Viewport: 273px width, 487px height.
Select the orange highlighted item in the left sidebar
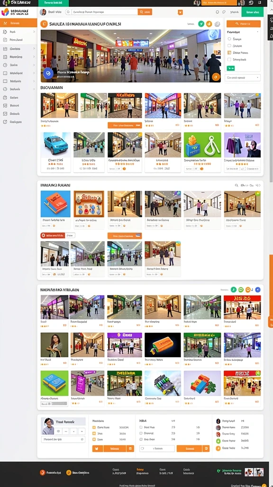pos(18,23)
